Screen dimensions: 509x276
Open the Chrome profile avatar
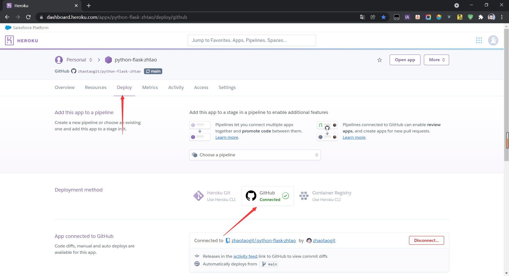[491, 17]
